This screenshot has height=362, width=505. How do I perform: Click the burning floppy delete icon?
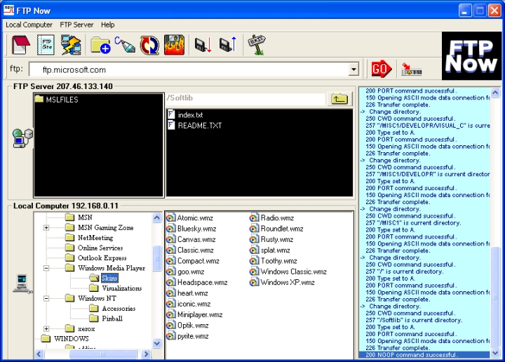(174, 45)
